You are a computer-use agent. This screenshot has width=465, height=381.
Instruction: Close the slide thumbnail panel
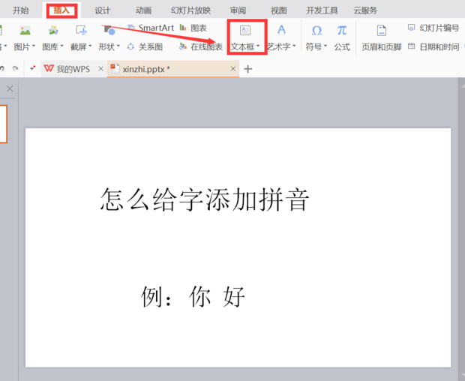(x=10, y=88)
